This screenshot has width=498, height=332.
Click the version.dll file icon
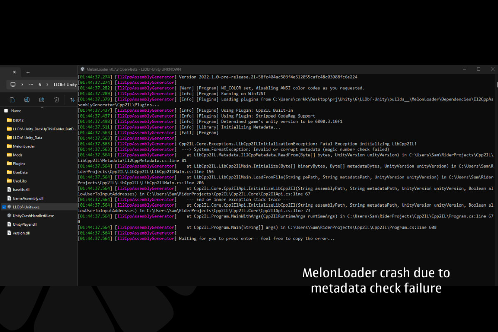[9, 233]
